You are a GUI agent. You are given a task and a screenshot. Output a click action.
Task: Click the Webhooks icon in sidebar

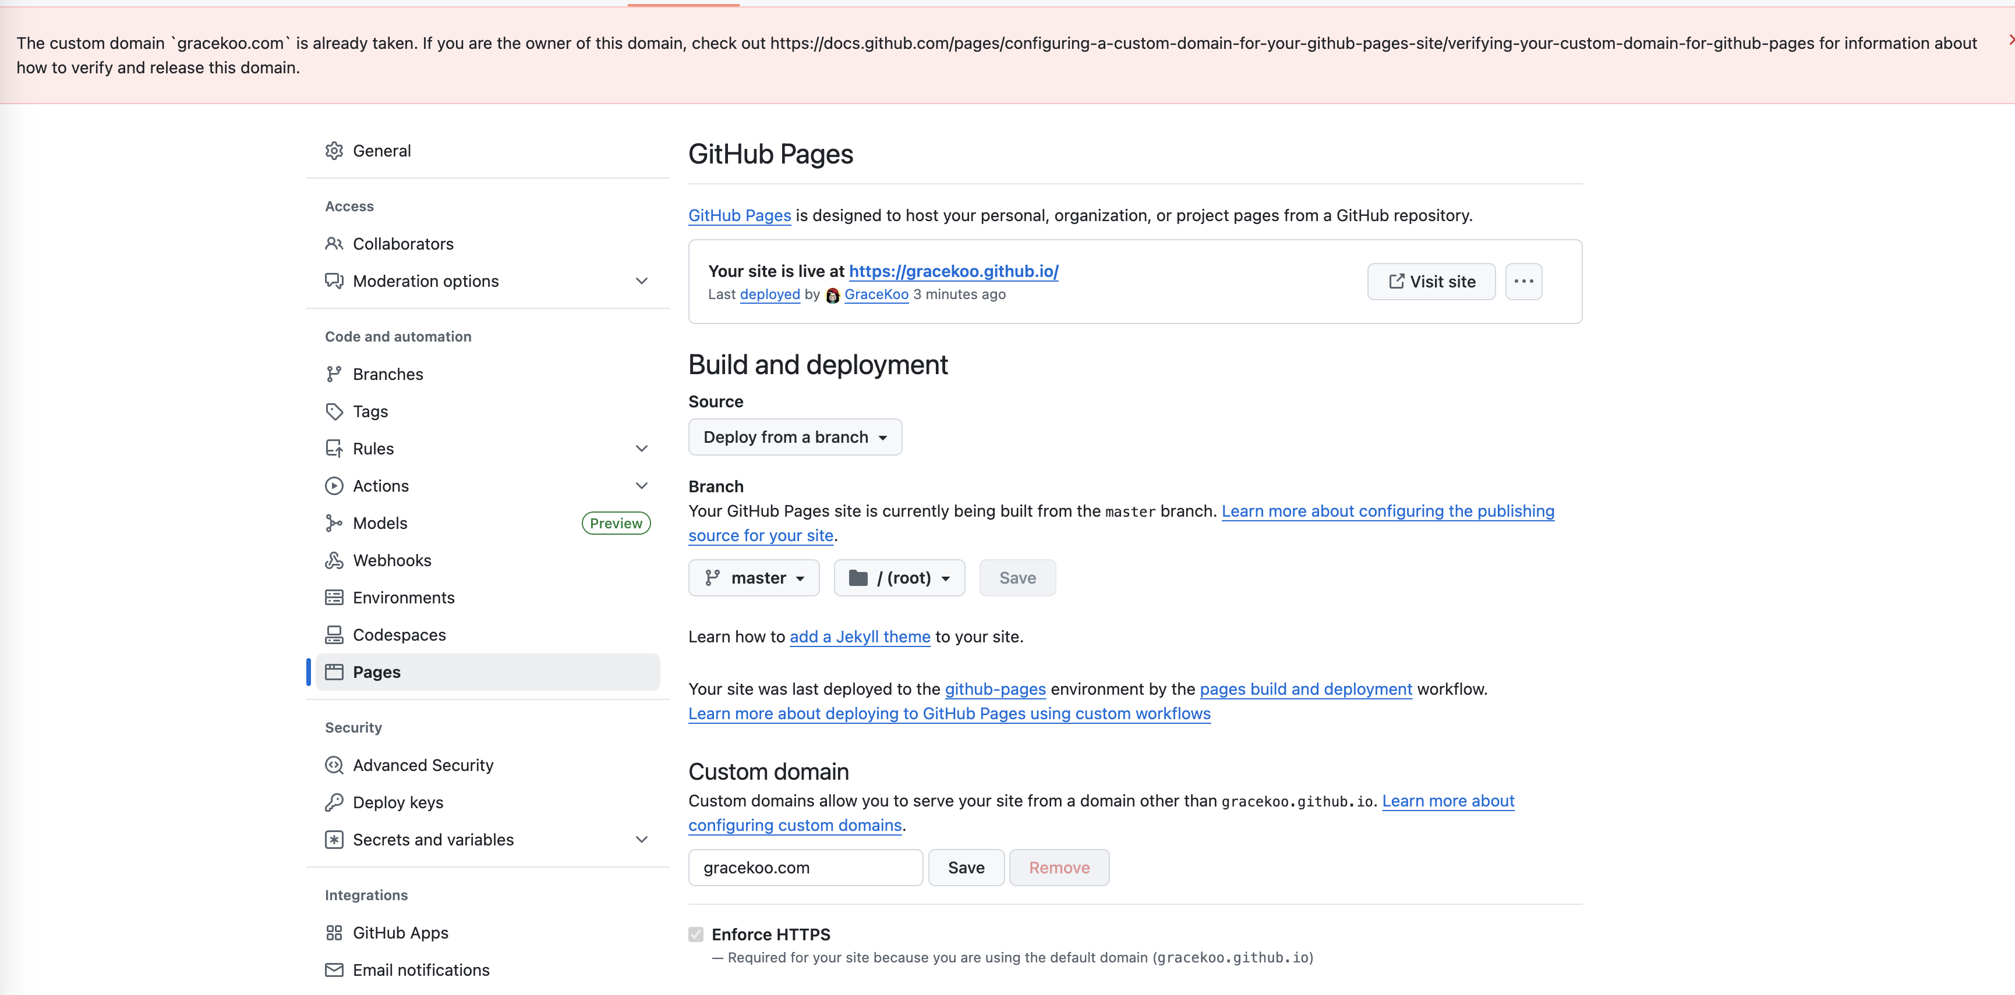click(334, 560)
